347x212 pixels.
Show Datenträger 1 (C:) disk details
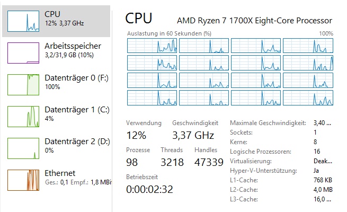[76, 113]
